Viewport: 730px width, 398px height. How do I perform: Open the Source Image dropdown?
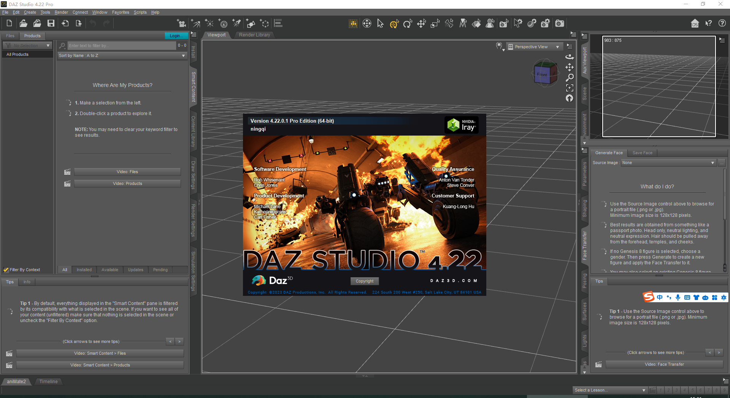pyautogui.click(x=668, y=163)
